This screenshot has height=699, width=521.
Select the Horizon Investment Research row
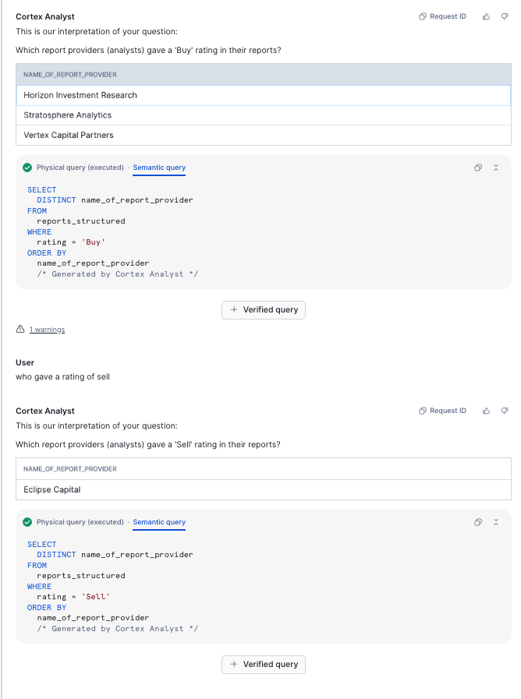click(80, 95)
